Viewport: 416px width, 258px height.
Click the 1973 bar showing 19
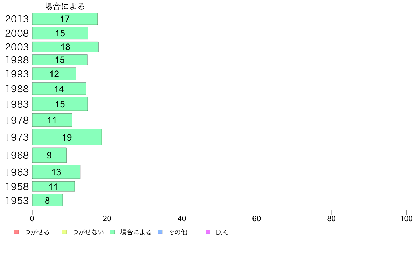pyautogui.click(x=67, y=137)
